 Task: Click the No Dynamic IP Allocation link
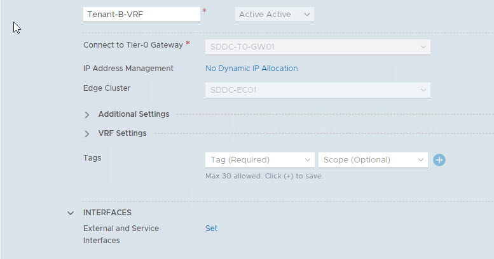coord(251,69)
